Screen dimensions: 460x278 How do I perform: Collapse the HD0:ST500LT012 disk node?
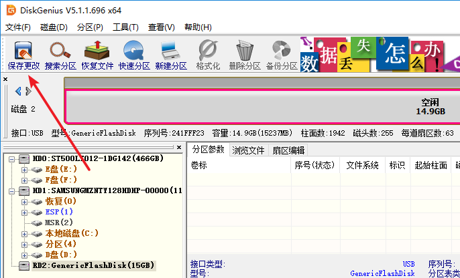tap(11, 159)
